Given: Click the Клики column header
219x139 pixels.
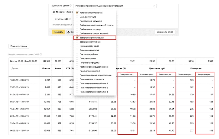Looking at the screenshot, I should [58, 69].
